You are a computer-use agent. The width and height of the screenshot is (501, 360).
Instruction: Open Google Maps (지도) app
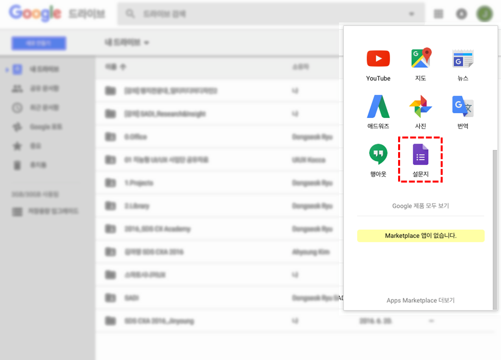(421, 58)
